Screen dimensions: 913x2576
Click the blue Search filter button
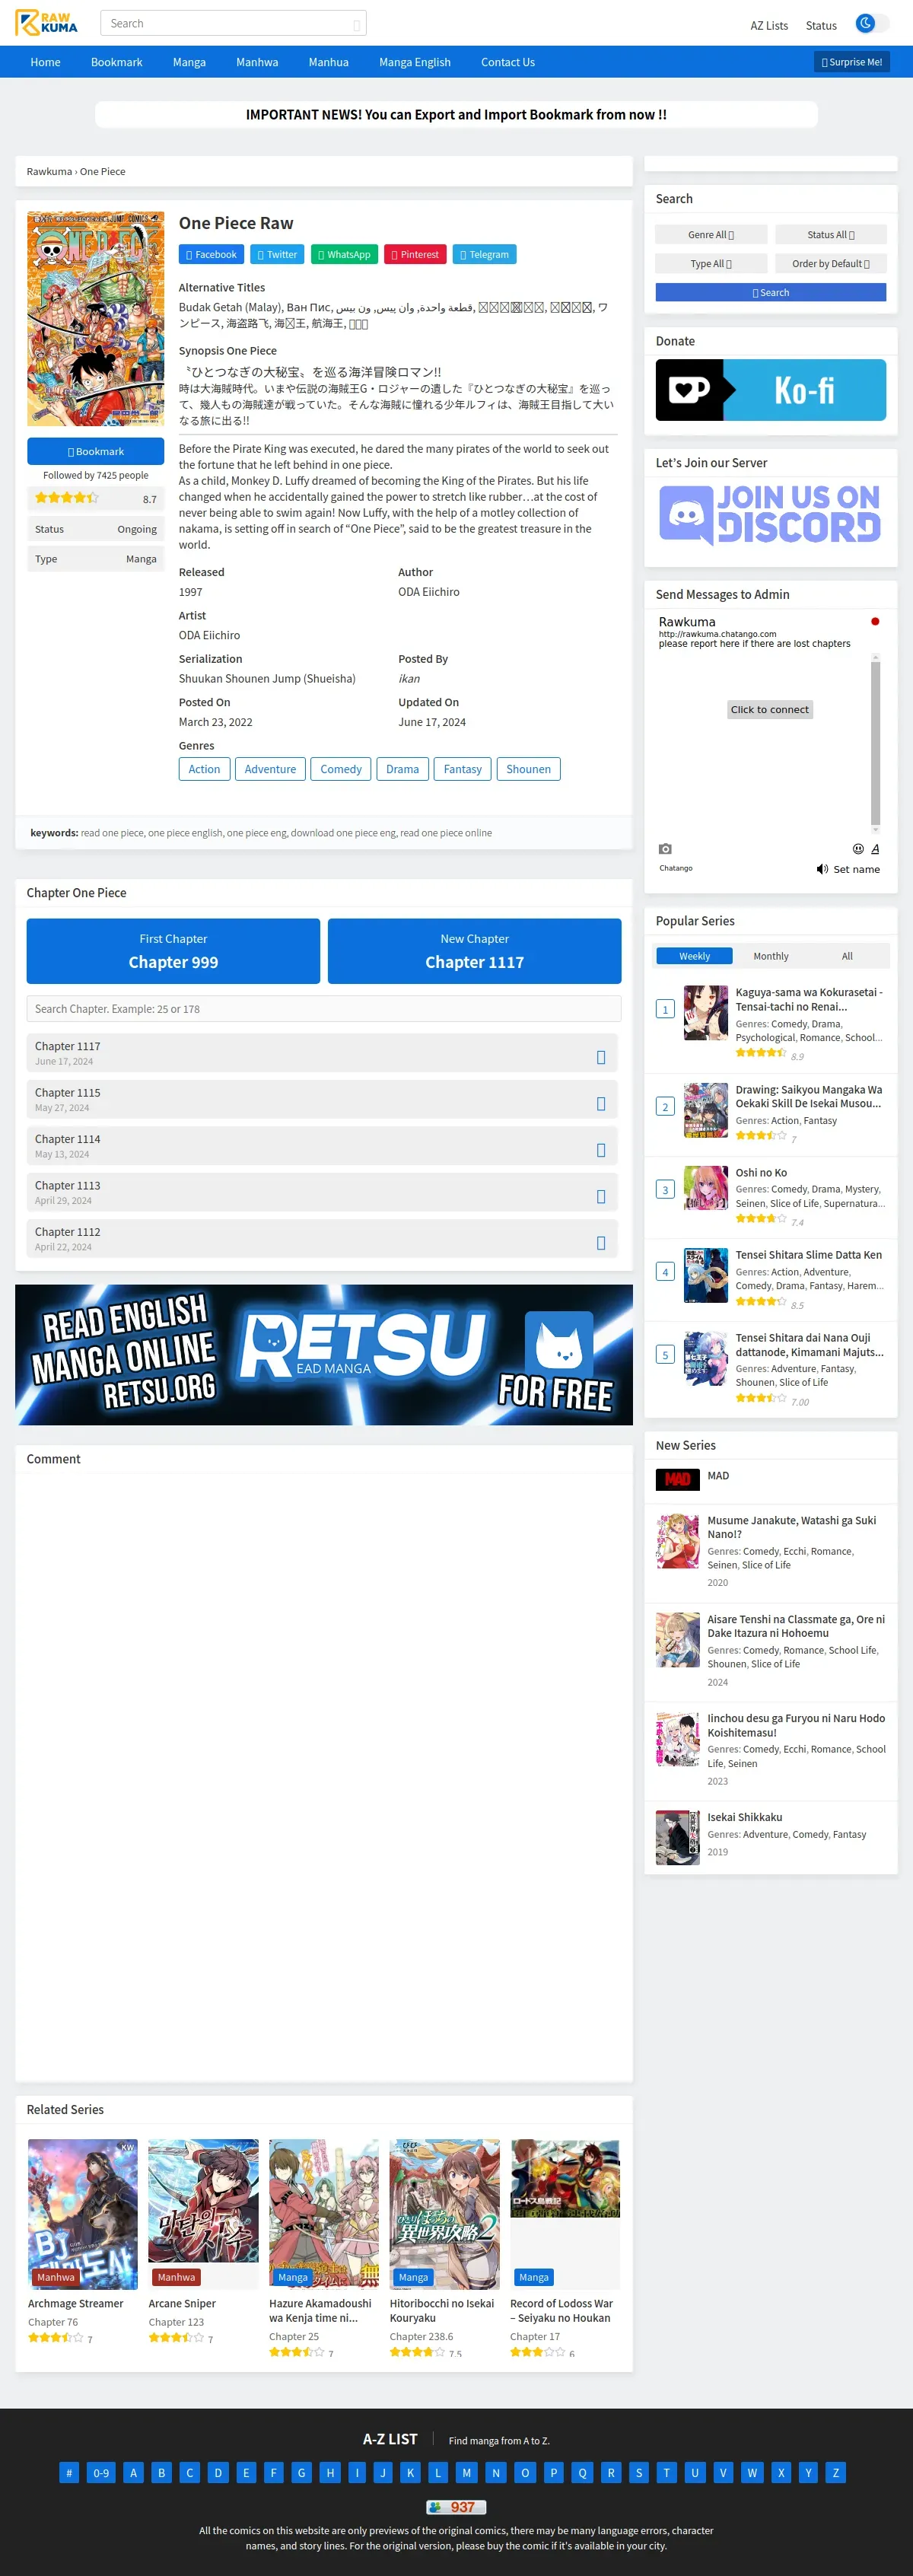[x=770, y=293]
